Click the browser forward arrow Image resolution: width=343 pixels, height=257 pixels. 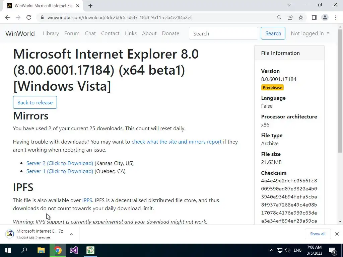point(18,17)
